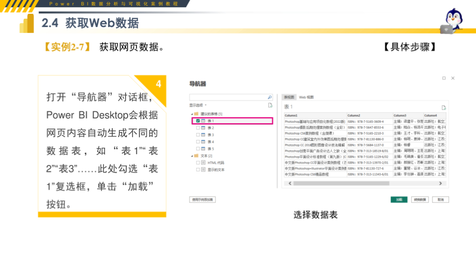Collapse the 文本 [2] group

[192, 156]
